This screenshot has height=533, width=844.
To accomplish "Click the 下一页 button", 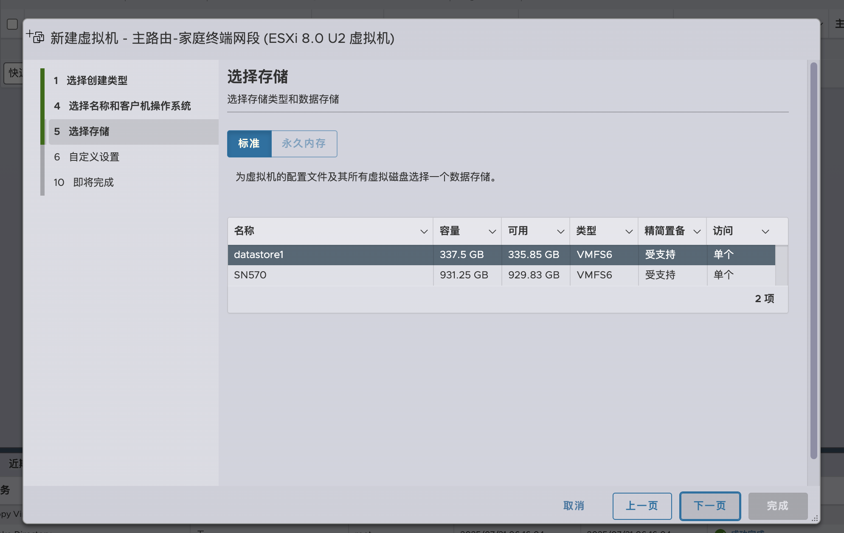I will pos(710,506).
